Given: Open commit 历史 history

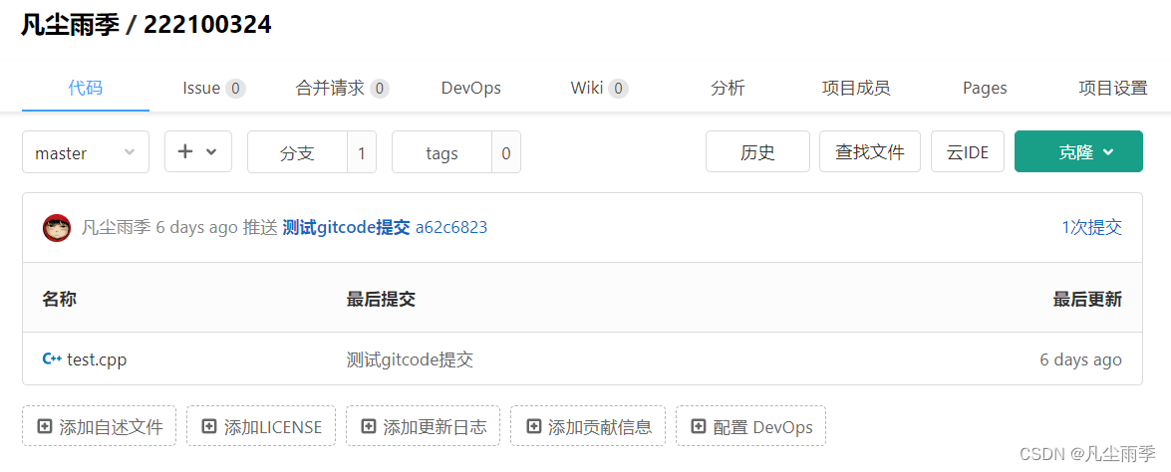Looking at the screenshot, I should click(x=758, y=151).
